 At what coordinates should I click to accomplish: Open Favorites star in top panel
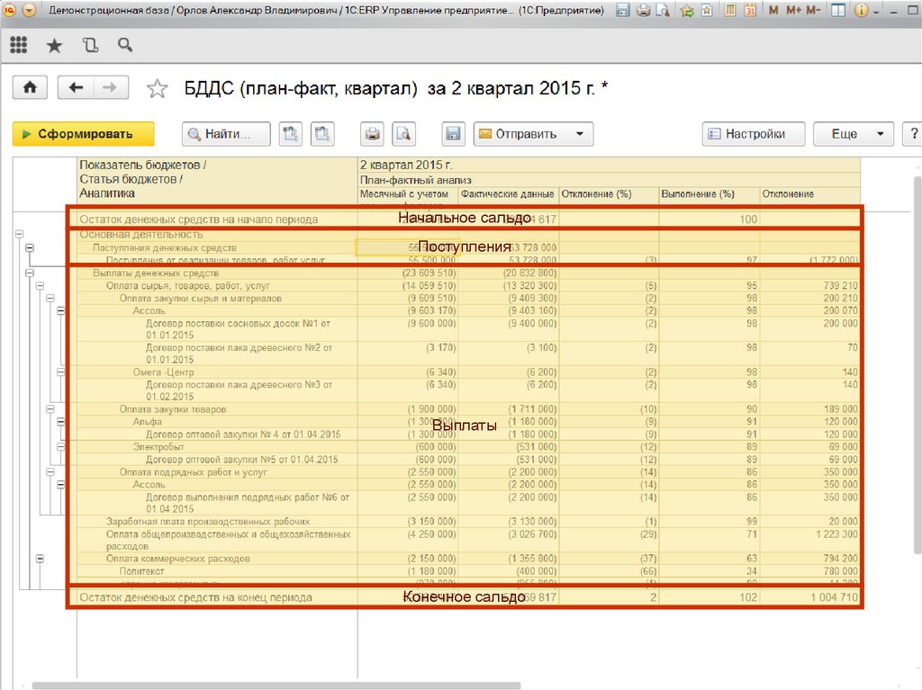54,45
